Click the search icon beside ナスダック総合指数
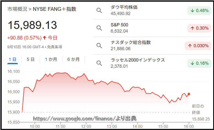Viewport: 214px width, 130px height. (99, 46)
